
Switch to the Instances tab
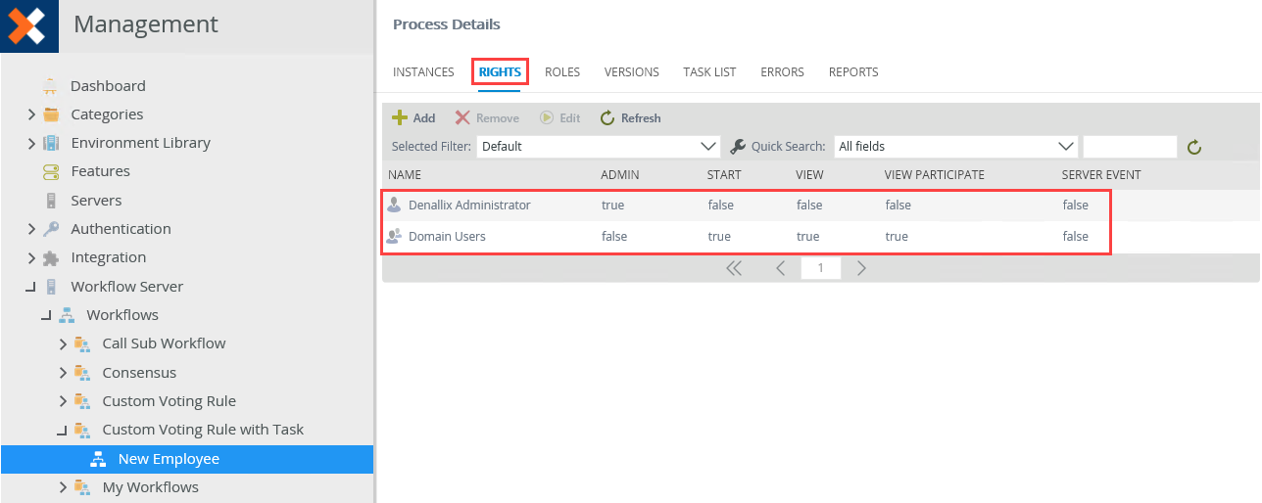tap(423, 71)
